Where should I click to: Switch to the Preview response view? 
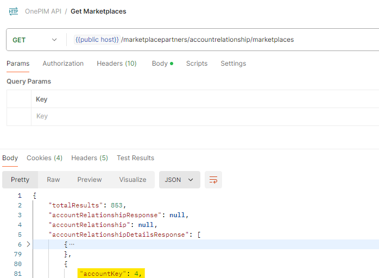pyautogui.click(x=90, y=180)
